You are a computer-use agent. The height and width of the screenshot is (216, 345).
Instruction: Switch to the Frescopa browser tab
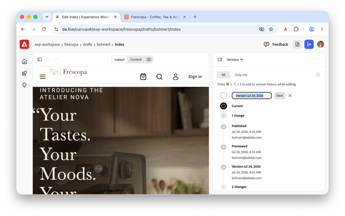pos(155,17)
